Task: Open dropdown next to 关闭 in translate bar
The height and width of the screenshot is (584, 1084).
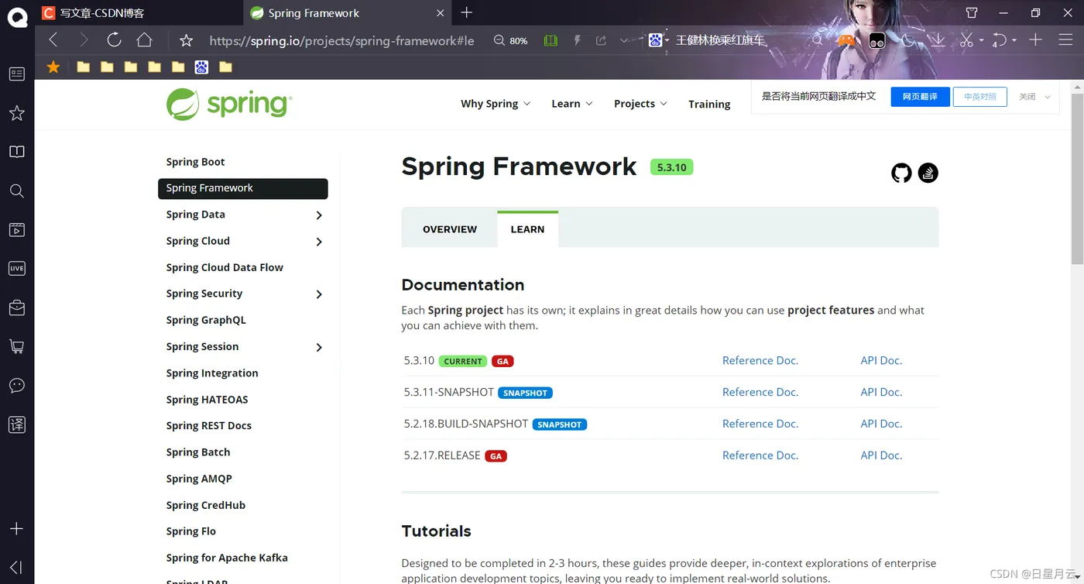Action: click(x=1048, y=97)
